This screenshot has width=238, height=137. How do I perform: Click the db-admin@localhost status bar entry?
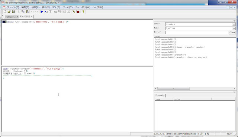pyautogui.click(x=185, y=134)
